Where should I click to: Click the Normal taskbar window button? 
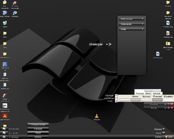(38, 137)
